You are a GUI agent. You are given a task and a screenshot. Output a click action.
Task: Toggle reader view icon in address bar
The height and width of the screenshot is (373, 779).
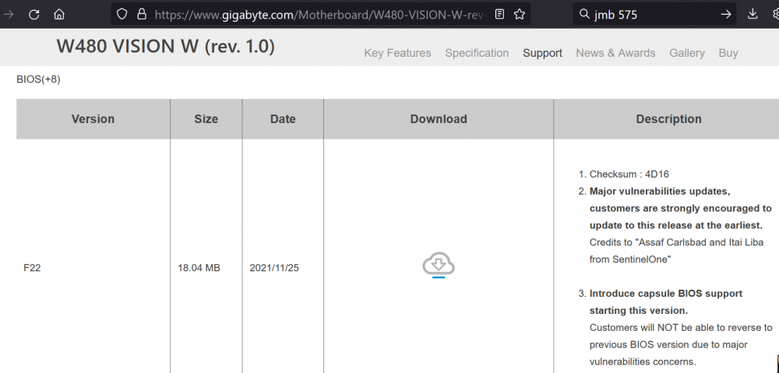500,14
